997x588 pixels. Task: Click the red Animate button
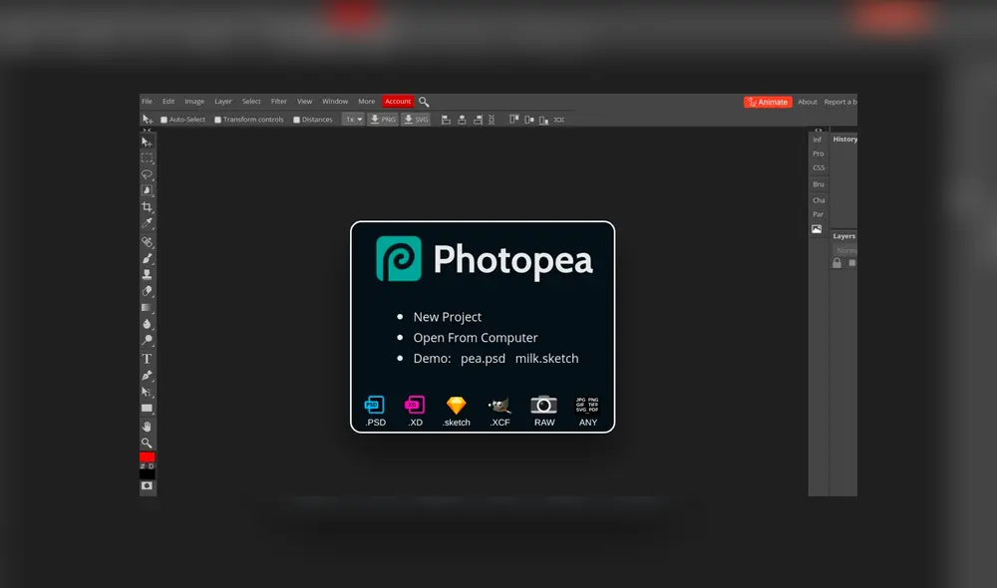pos(768,102)
